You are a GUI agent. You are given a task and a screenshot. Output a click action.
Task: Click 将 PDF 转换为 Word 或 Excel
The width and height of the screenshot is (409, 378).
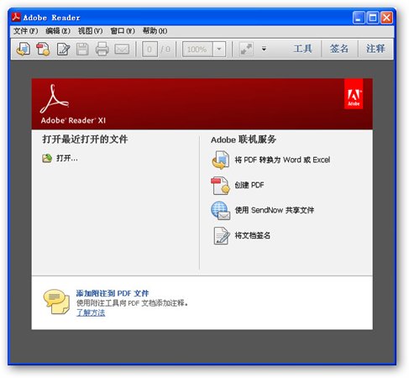pyautogui.click(x=282, y=160)
